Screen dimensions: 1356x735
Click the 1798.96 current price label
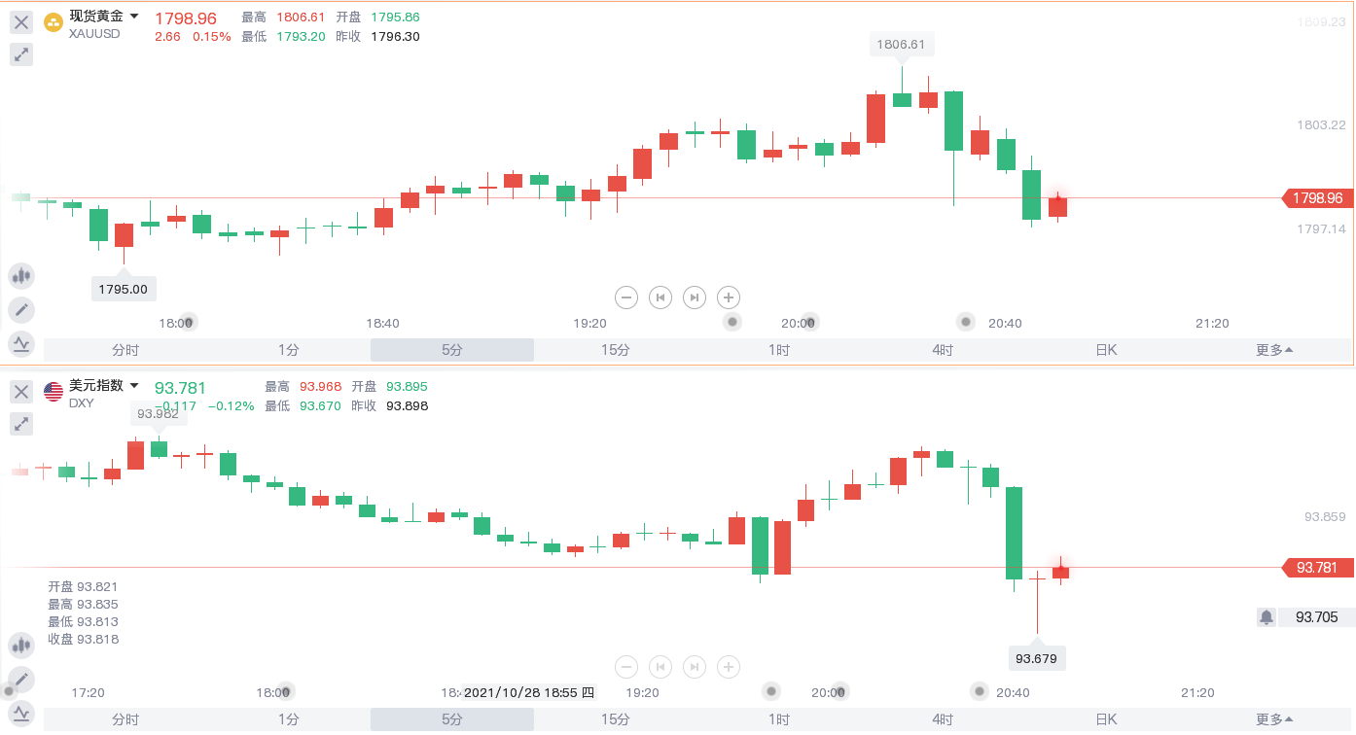pos(1318,198)
